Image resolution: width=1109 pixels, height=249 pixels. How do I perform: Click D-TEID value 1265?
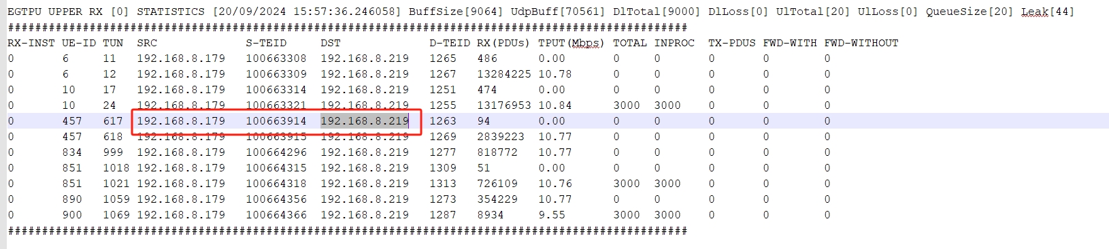tap(443, 59)
